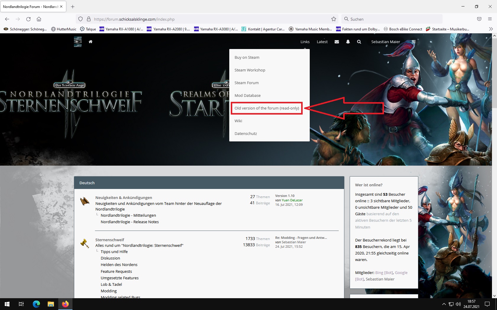The image size is (497, 310).
Task: Close the Nordlandtrilogie Forum tab
Action: point(61,6)
